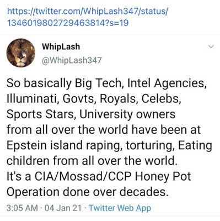Screen dimensions: 220x221
Task: Click the line 'Sports Stars, University owners'
Action: coord(91,114)
